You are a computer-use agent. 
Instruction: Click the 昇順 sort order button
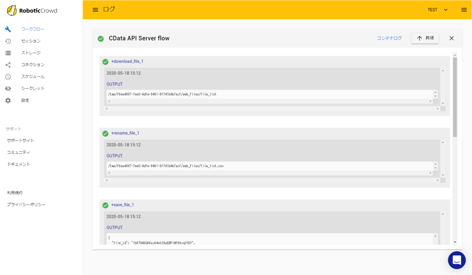(x=425, y=38)
